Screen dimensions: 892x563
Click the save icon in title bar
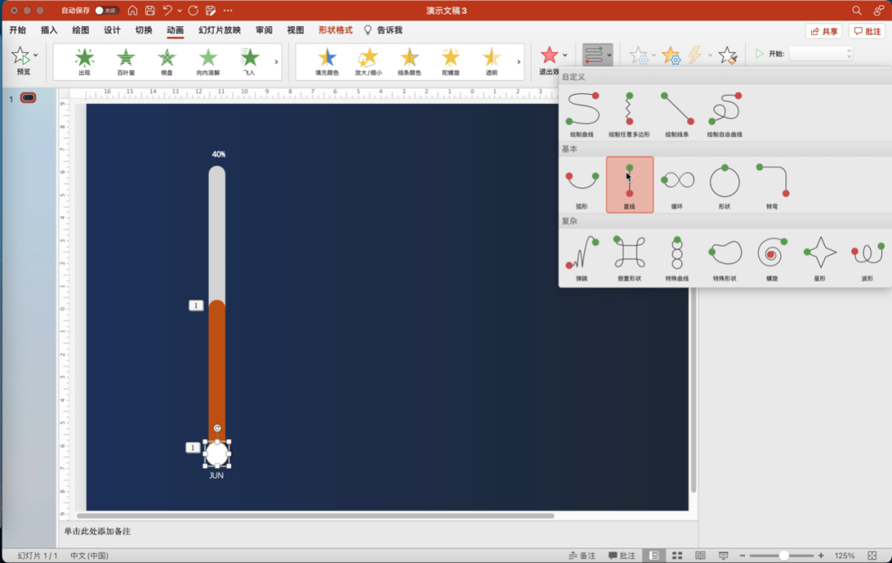[x=150, y=10]
